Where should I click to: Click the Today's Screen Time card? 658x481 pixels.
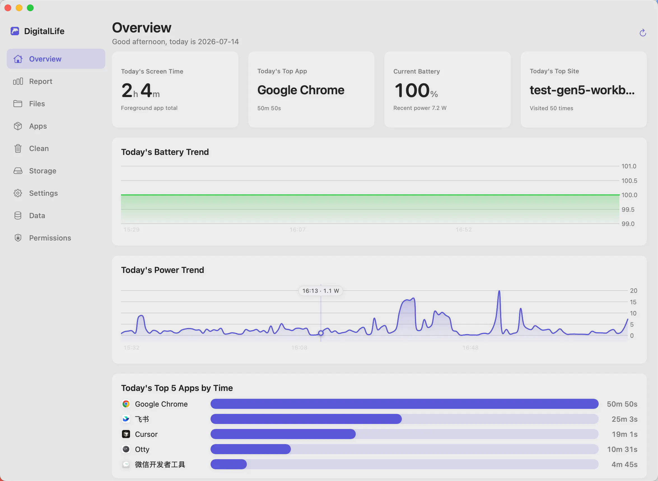[175, 89]
